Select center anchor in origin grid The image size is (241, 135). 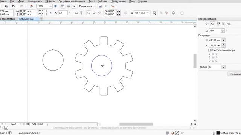213,57
